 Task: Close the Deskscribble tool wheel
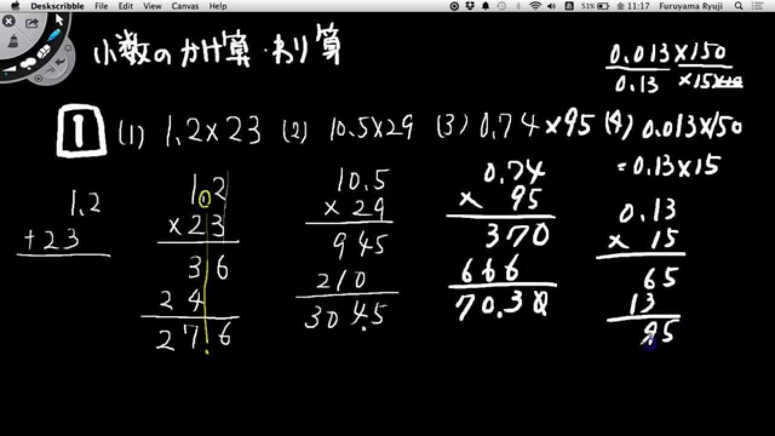(8, 21)
